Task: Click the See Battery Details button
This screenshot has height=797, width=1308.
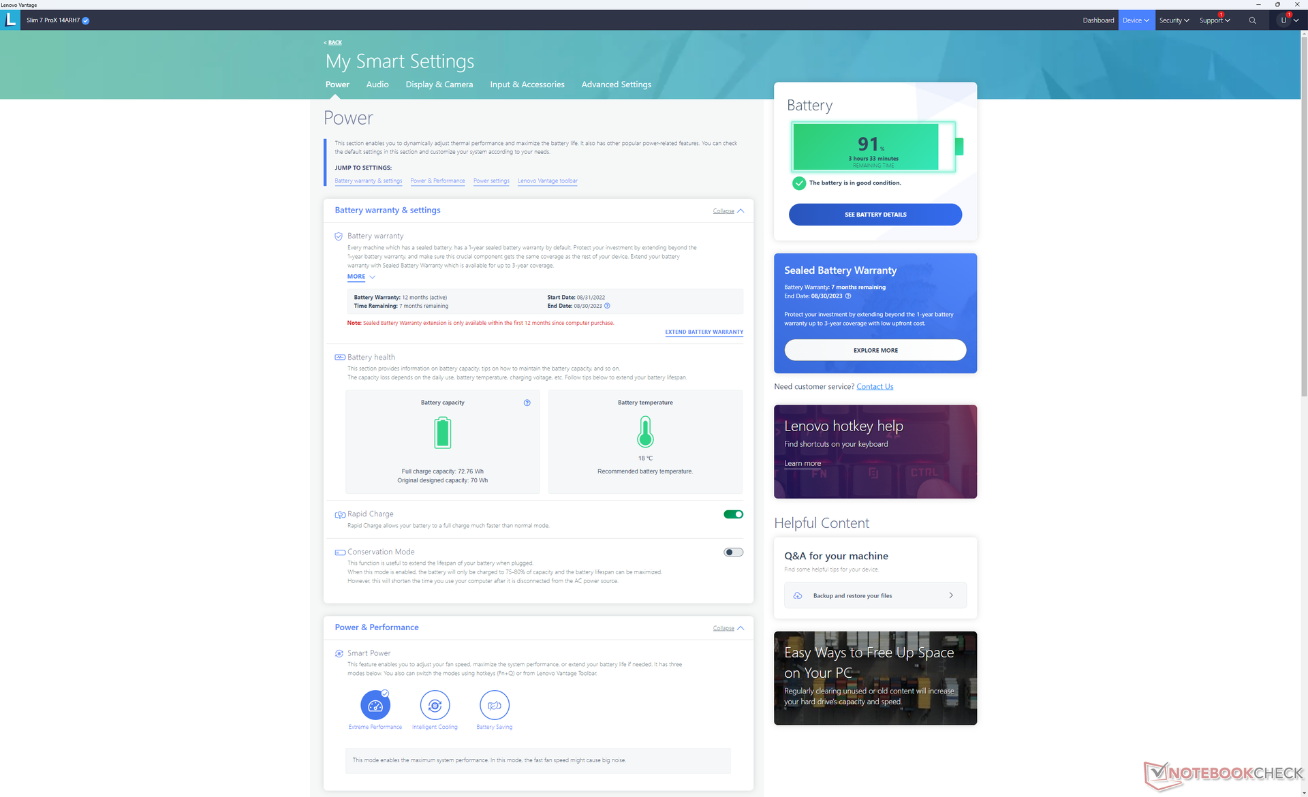Action: [x=875, y=215]
